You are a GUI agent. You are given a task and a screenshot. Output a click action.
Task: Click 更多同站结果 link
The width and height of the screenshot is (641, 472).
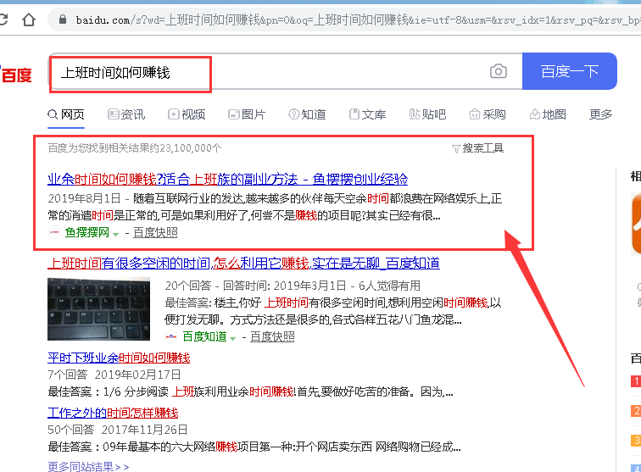click(88, 466)
